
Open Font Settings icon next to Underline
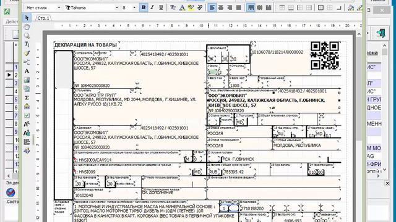173,7
